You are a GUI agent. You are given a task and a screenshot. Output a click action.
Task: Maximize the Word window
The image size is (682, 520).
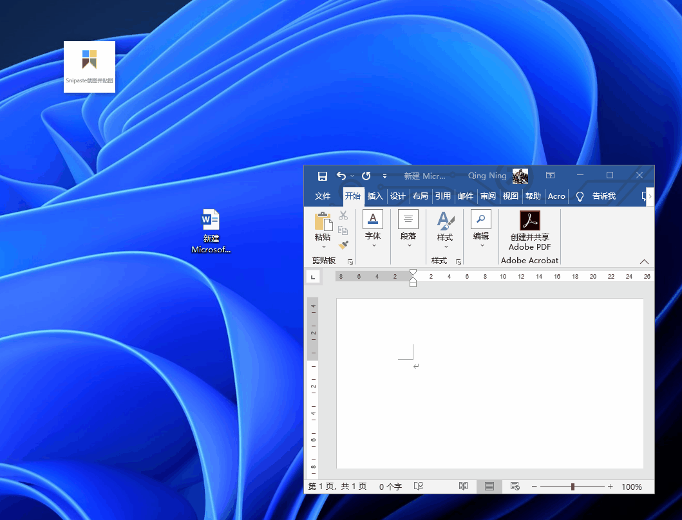pos(610,175)
